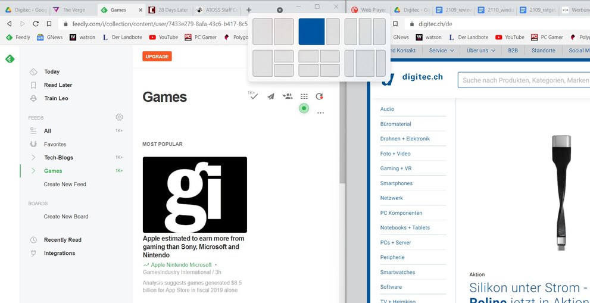The width and height of the screenshot is (590, 303).
Task: Open the Read Later list in Feedly
Action: (x=58, y=85)
